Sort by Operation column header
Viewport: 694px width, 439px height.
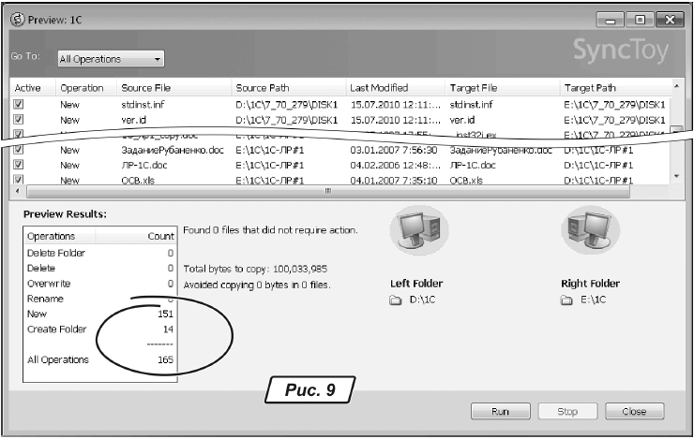[82, 87]
